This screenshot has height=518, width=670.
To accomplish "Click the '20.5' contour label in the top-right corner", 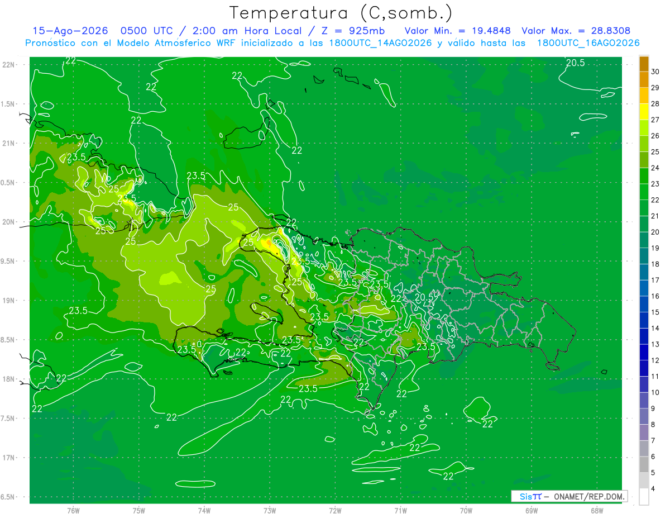I will tap(575, 63).
